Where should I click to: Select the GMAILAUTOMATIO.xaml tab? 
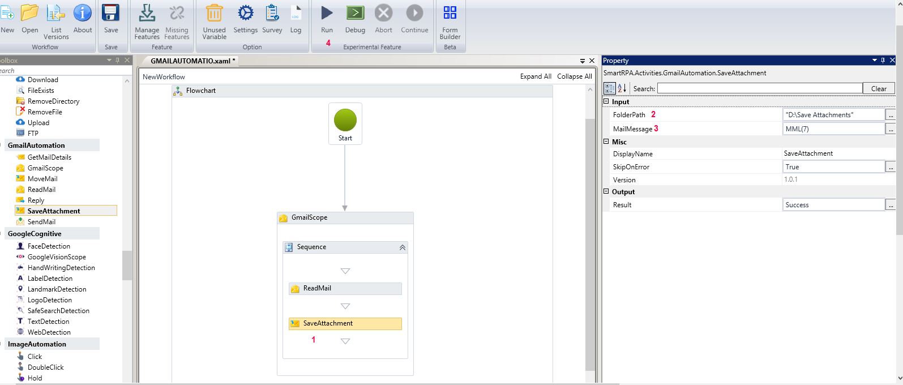(x=192, y=61)
